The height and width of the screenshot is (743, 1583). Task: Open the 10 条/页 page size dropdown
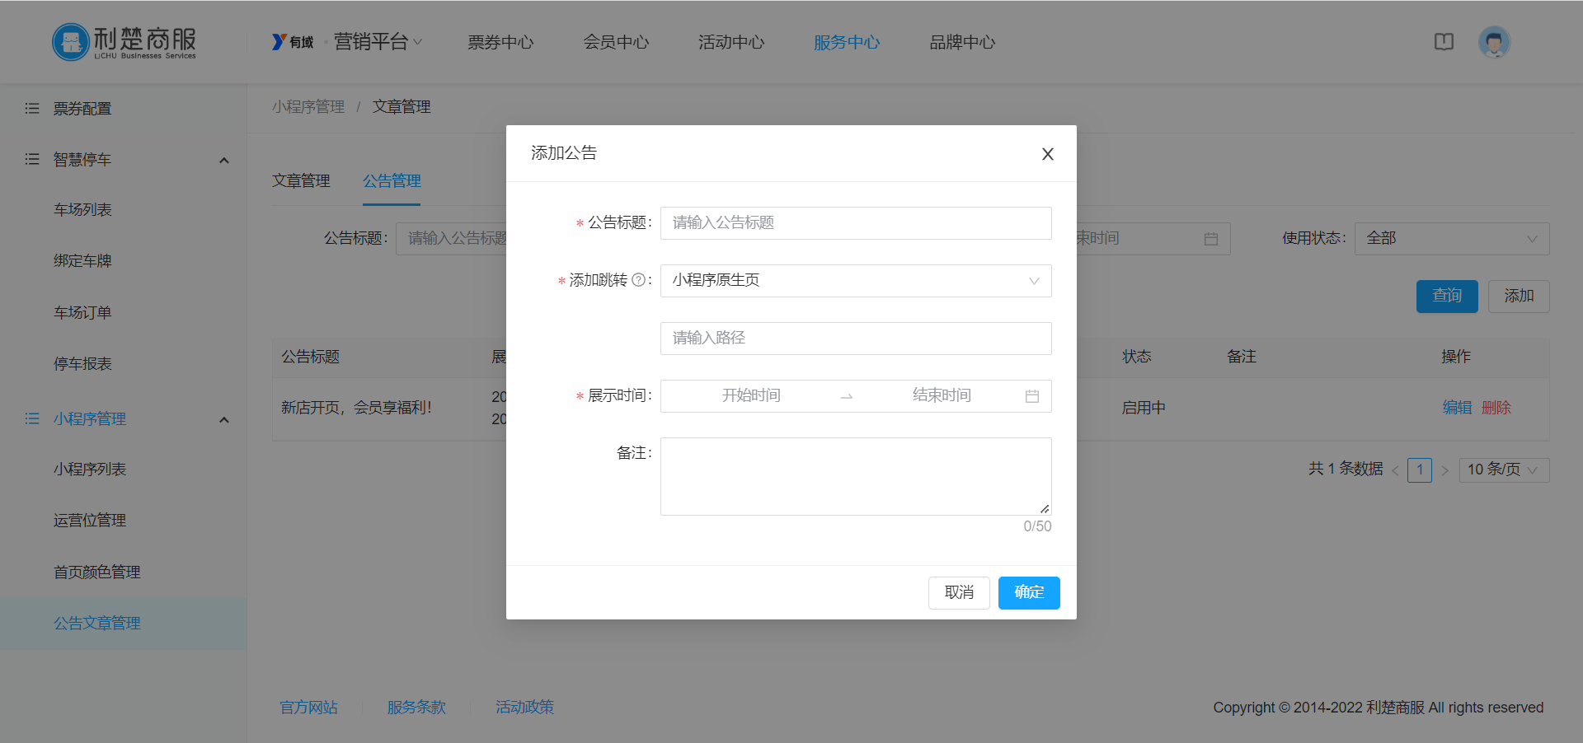1504,470
